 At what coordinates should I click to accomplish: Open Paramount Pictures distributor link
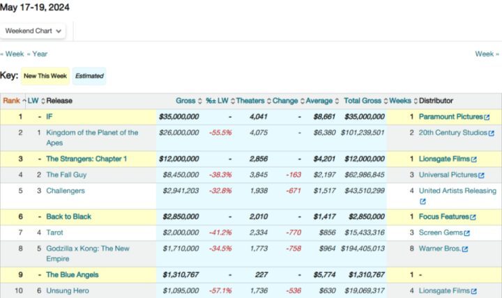click(451, 117)
